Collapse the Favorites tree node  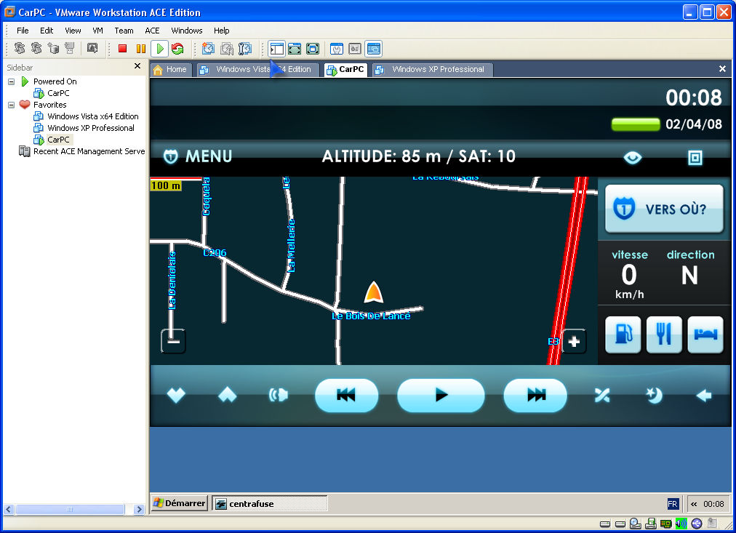(12, 105)
